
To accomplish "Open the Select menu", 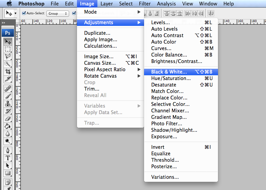I will [x=126, y=3].
